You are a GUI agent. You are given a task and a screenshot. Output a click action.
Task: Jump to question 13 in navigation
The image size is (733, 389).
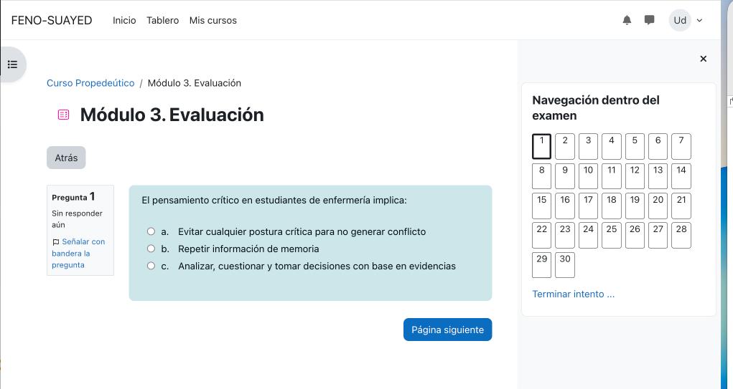tap(658, 176)
